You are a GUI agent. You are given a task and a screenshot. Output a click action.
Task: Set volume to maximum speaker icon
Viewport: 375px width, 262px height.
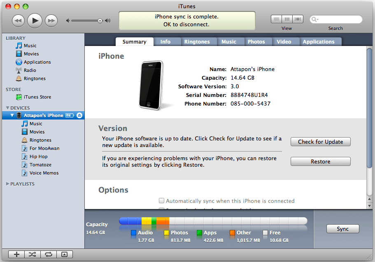tap(107, 21)
